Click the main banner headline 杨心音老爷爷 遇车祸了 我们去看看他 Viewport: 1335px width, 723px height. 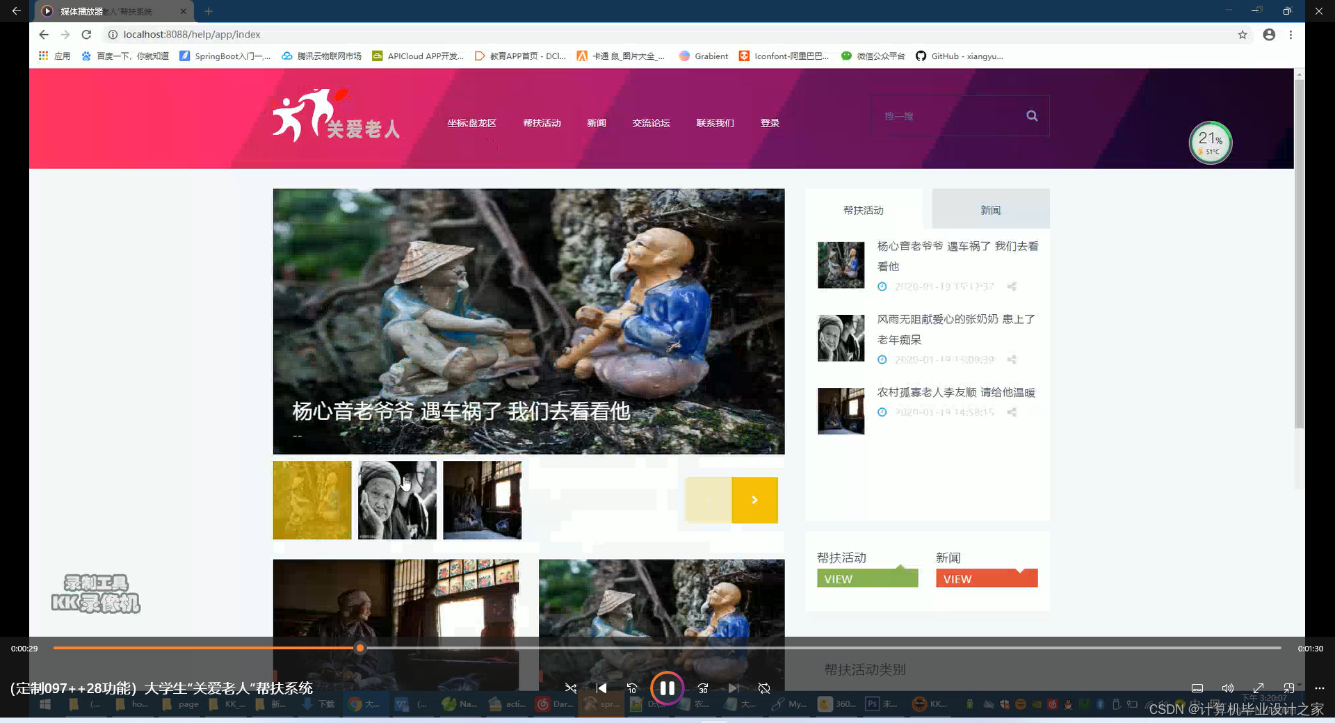[x=461, y=412]
